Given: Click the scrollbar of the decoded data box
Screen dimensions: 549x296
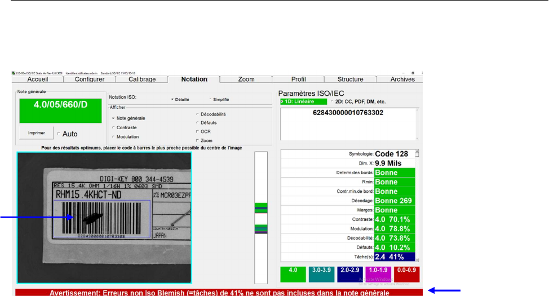Looking at the screenshot, I should click(417, 124).
